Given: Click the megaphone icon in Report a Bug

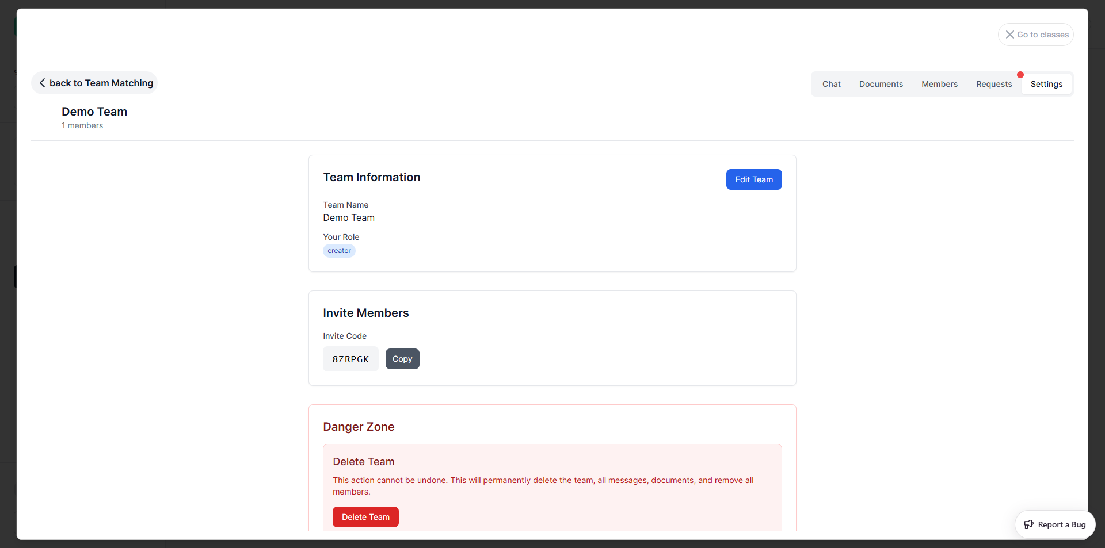Looking at the screenshot, I should pos(1028,524).
